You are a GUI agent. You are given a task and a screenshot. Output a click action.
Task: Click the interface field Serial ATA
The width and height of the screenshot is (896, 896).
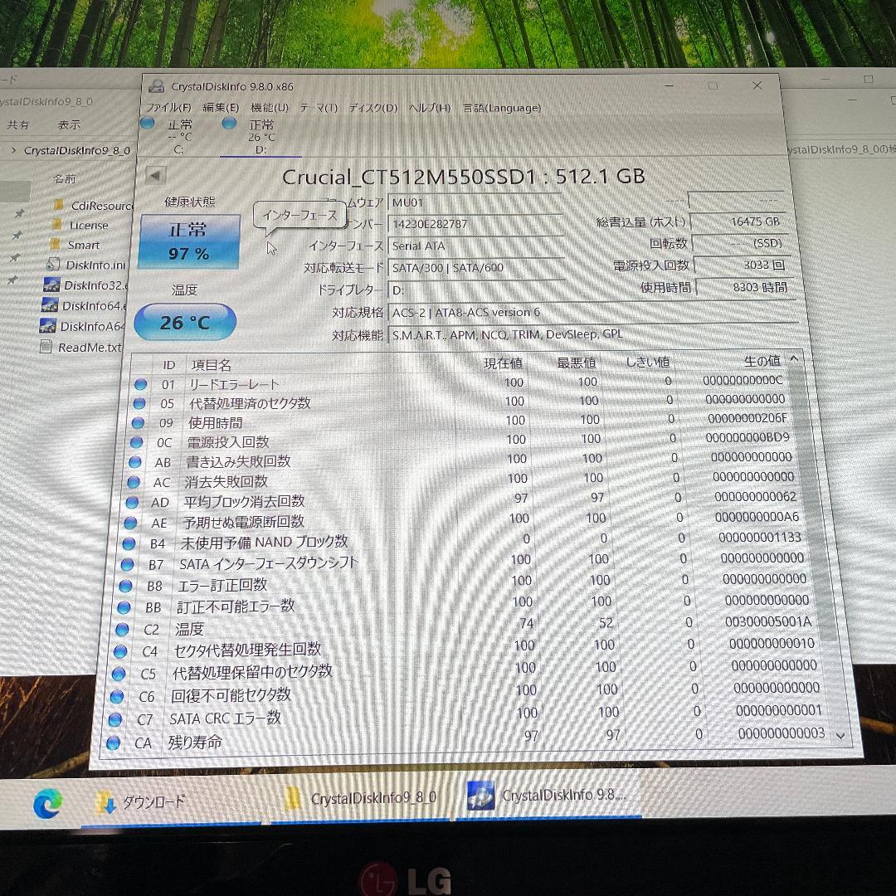pyautogui.click(x=476, y=246)
